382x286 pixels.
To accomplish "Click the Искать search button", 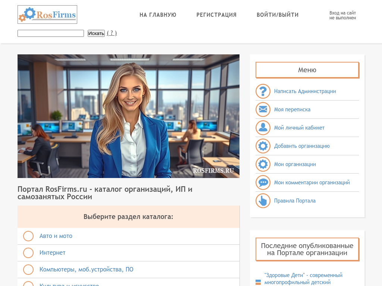I will point(96,33).
